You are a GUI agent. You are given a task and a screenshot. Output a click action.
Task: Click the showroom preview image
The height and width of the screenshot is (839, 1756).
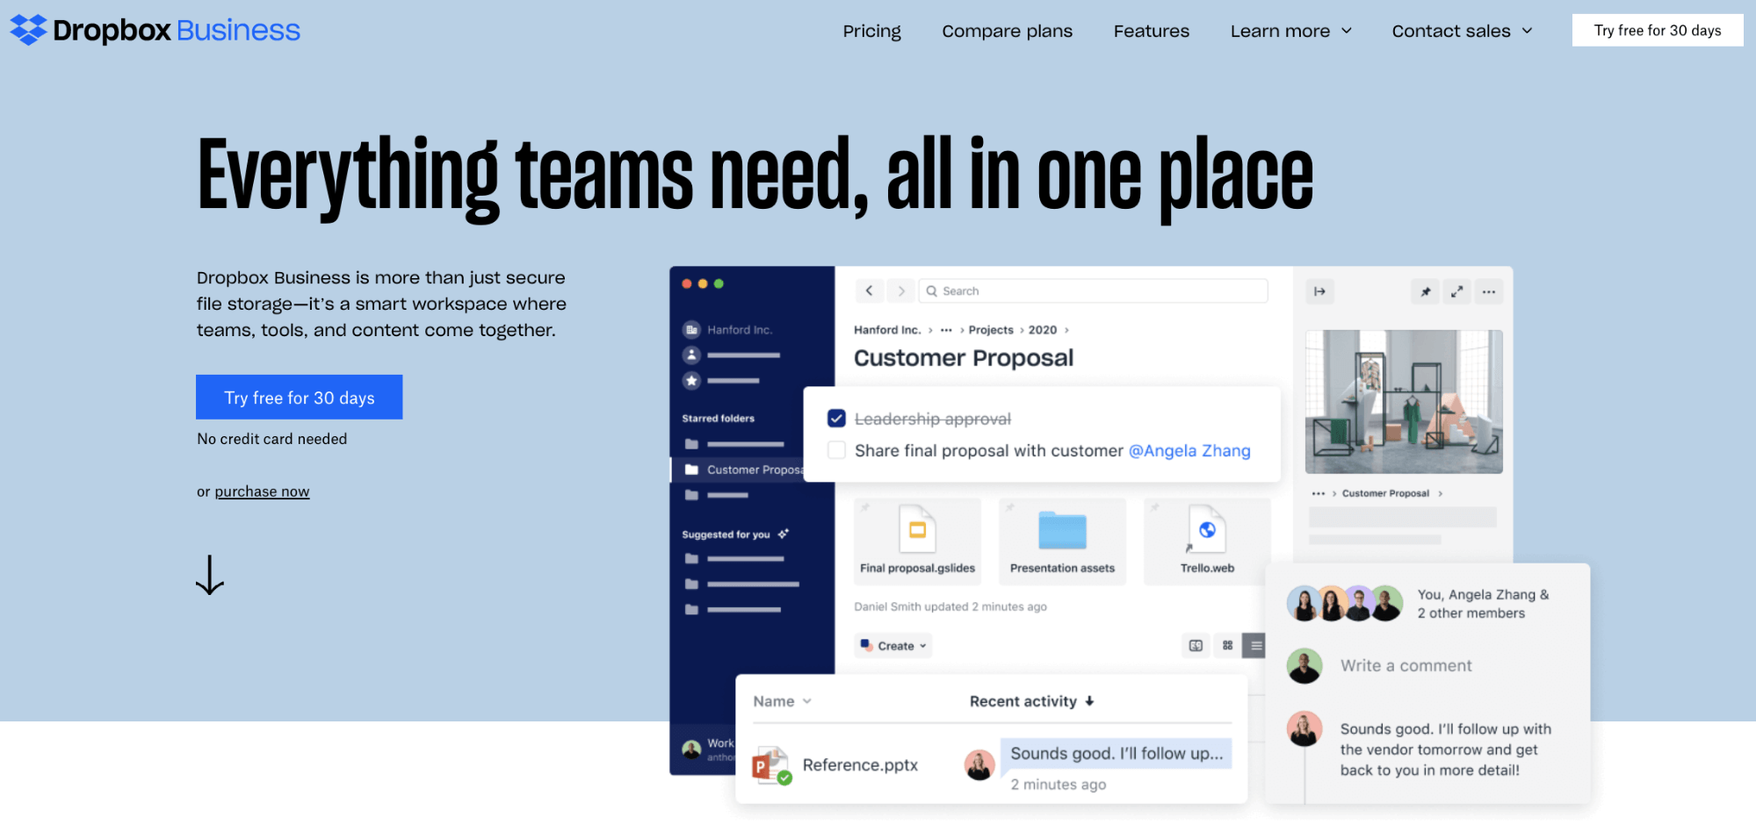(1404, 401)
